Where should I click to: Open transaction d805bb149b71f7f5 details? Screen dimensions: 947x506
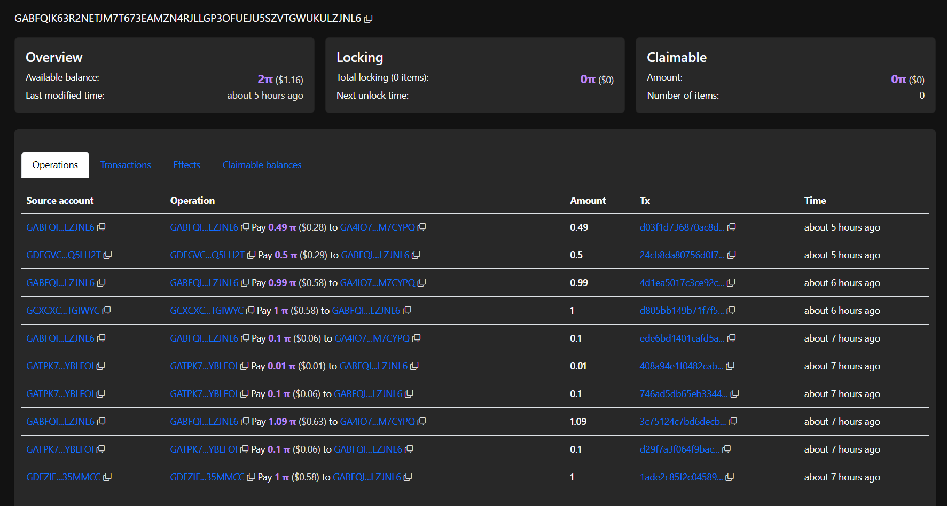pos(681,310)
